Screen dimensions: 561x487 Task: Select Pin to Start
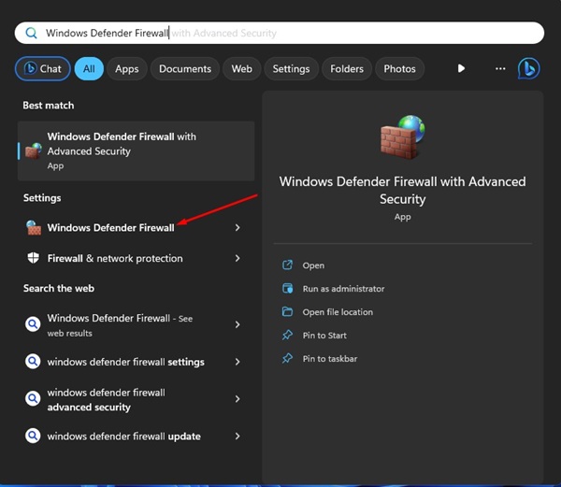[x=324, y=336]
